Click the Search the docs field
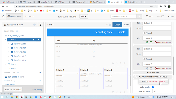Viewport: 176px width, 99px height. click(x=124, y=16)
